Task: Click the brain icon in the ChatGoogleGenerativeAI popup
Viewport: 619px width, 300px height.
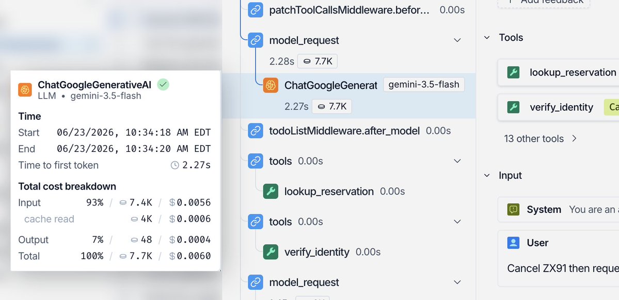Action: pos(25,90)
